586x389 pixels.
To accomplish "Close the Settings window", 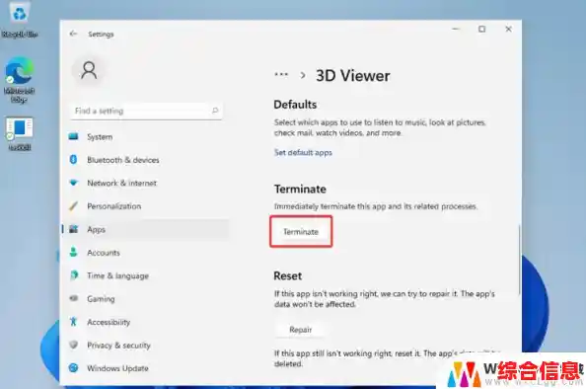I will click(x=508, y=29).
